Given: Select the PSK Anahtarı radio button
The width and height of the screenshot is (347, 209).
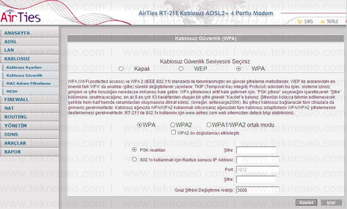Looking at the screenshot, I should click(134, 150).
